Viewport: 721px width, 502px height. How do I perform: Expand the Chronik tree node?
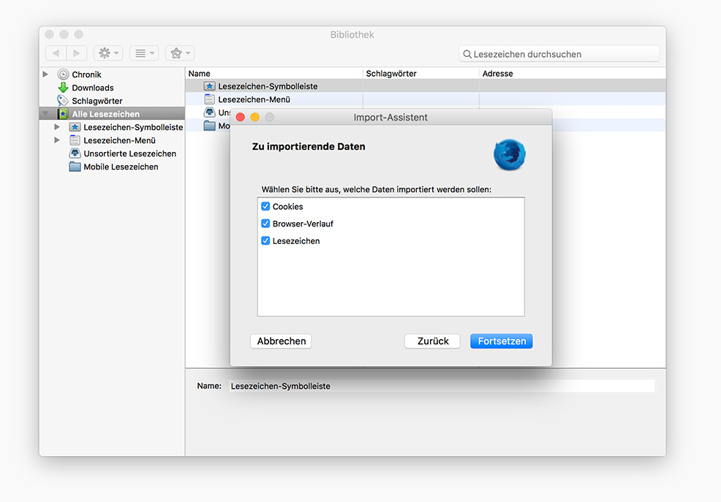click(x=45, y=75)
